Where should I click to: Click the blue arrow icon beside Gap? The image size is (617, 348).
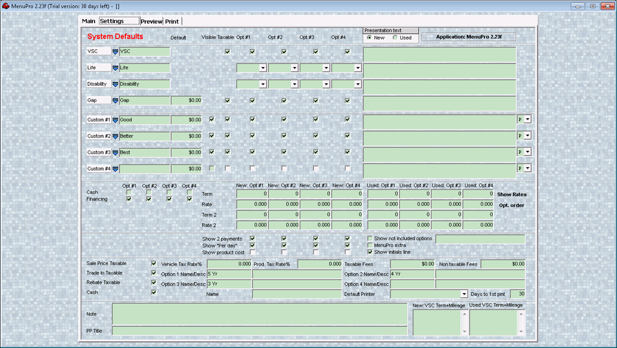115,101
